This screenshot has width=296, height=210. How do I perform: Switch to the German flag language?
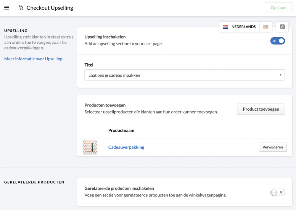[266, 27]
